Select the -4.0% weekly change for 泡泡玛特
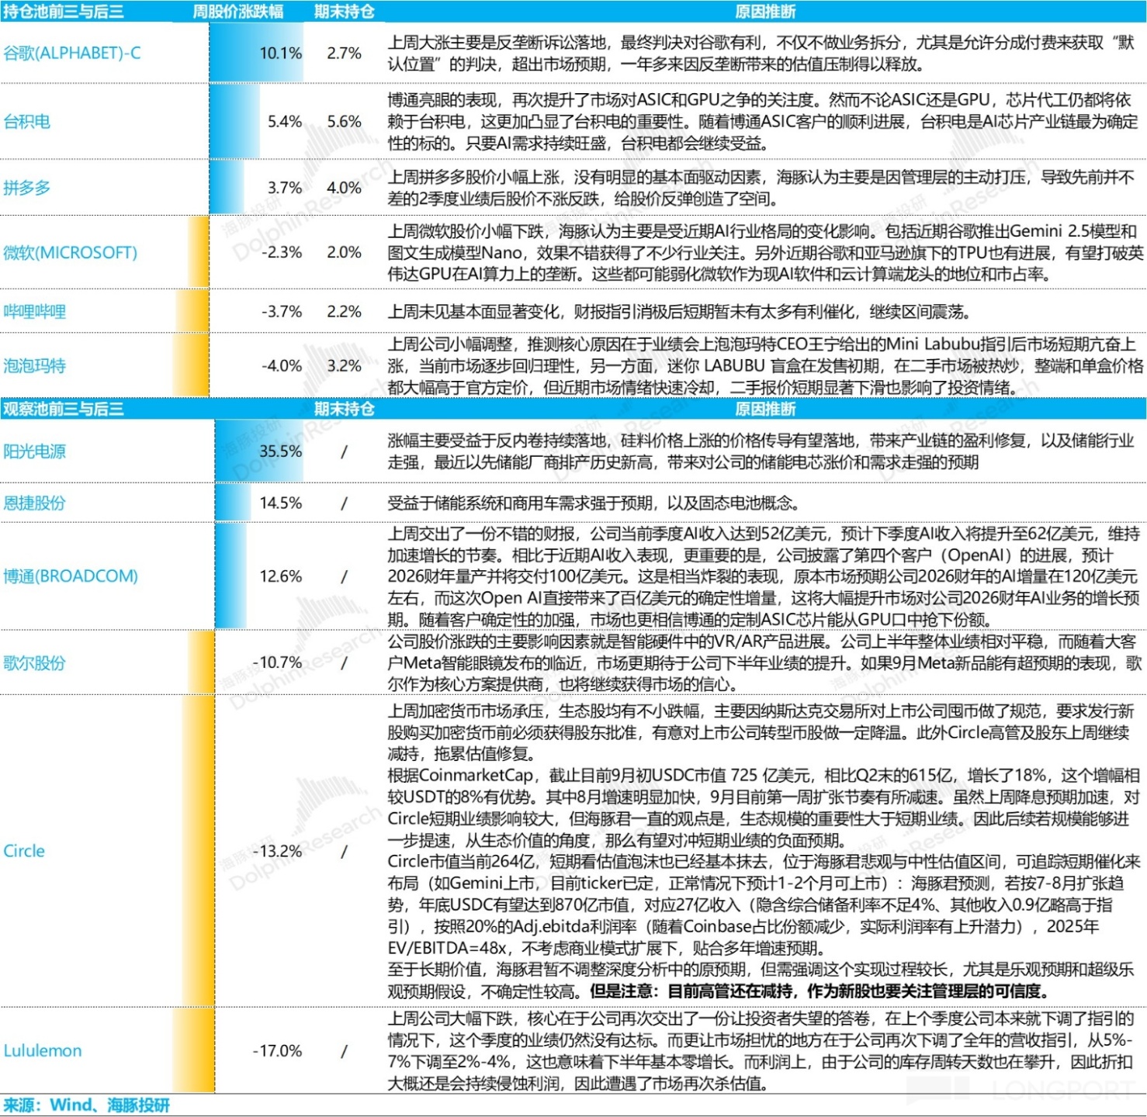 click(x=282, y=365)
